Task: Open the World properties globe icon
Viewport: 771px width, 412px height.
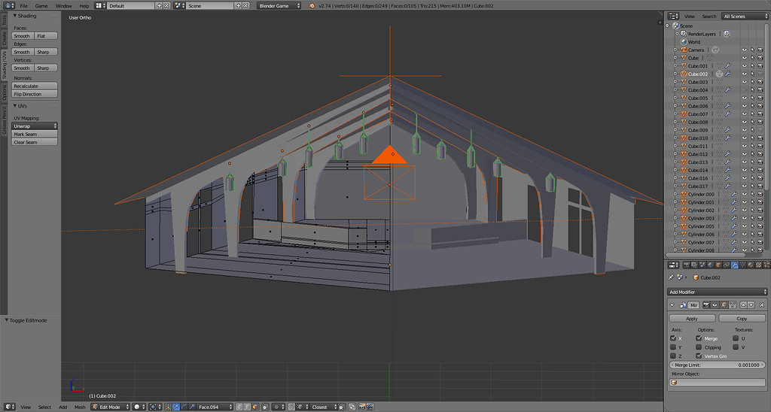Action: coord(710,265)
